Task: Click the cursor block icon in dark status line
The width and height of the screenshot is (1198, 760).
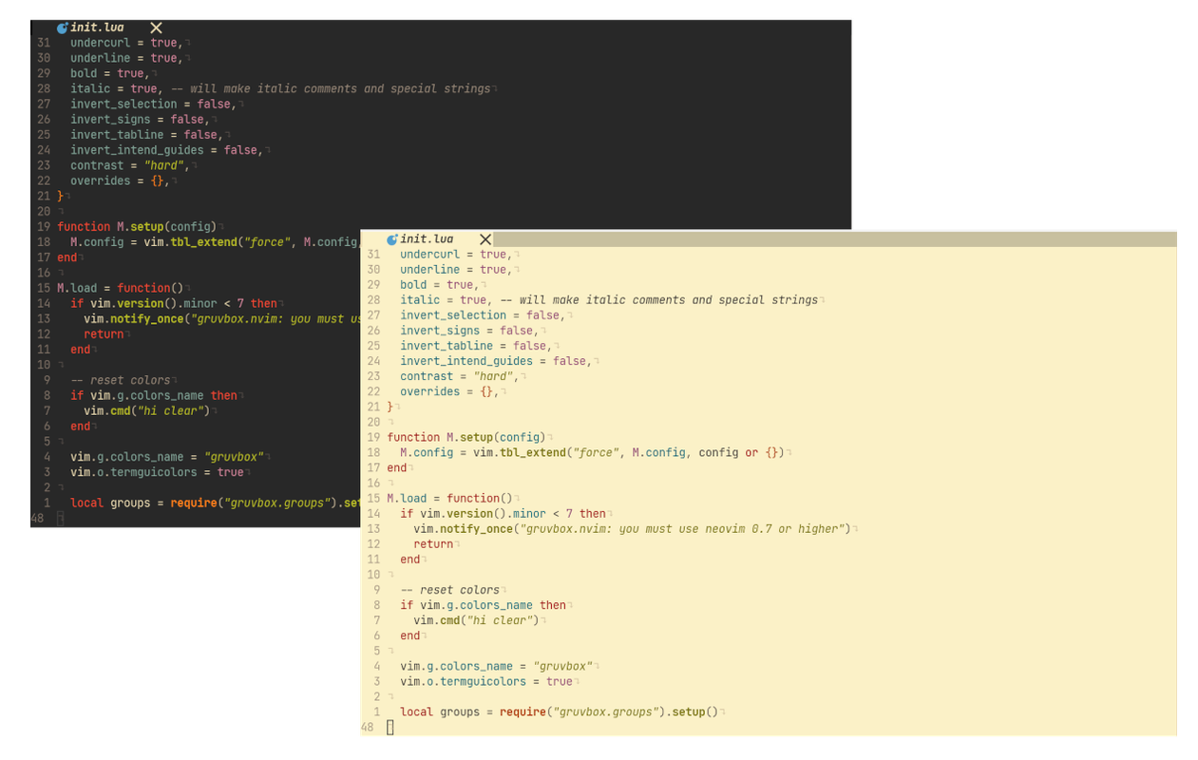Action: 60,518
